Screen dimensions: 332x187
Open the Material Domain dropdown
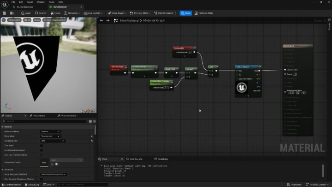[x=51, y=131]
